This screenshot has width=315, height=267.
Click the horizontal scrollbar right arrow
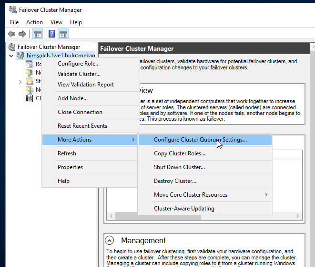pyautogui.click(x=297, y=216)
